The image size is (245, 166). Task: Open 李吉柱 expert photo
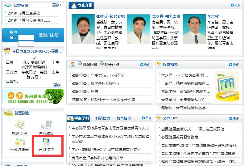click(194, 29)
